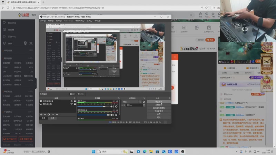Open 麦克风/Aux audio settings gear
Image resolution: width=276 pixels, height=155 pixels.
point(116,106)
